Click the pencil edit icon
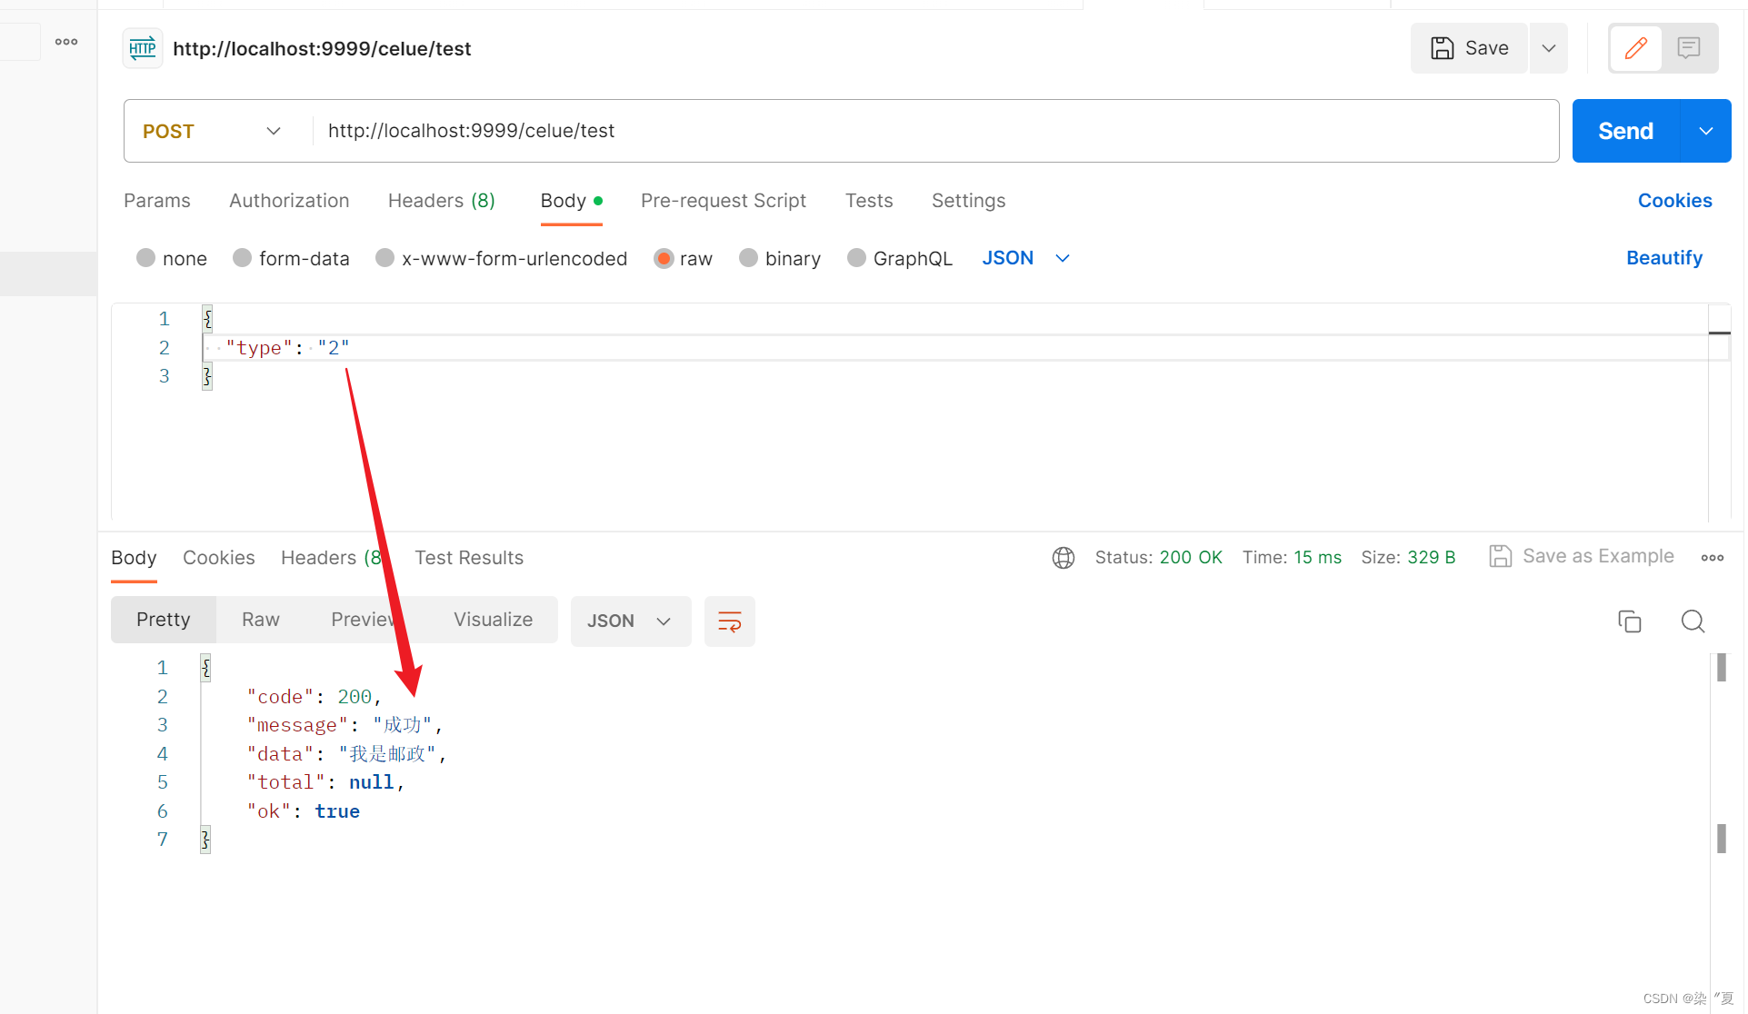The width and height of the screenshot is (1748, 1014). [1635, 48]
